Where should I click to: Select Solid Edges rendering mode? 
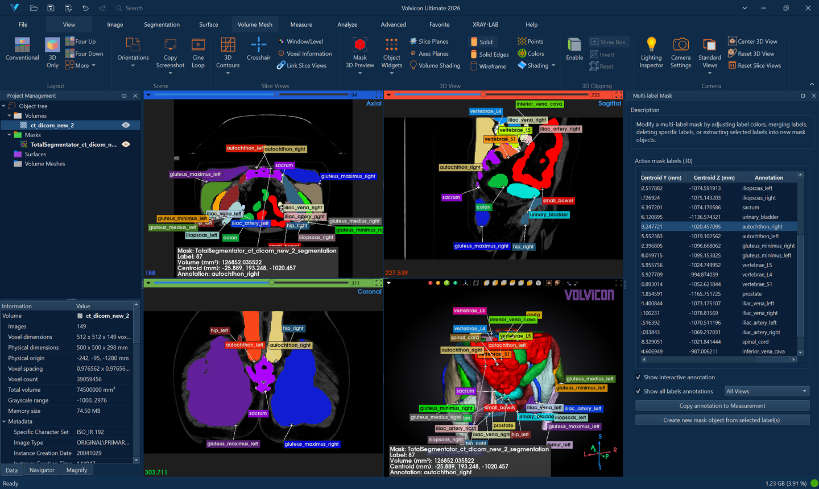(x=489, y=55)
